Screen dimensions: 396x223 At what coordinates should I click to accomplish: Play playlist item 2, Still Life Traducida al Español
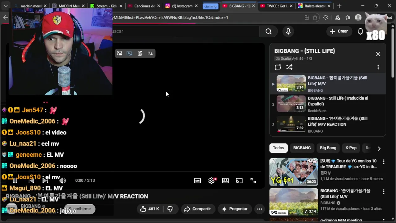click(x=328, y=104)
